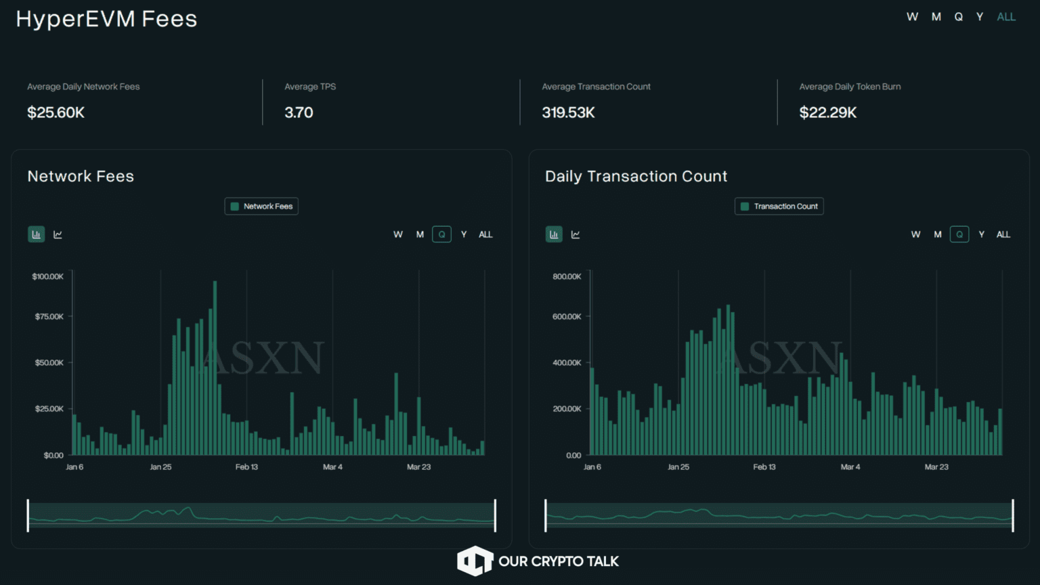This screenshot has height=585, width=1040.
Task: Choose weekly range in Network Fees chart
Action: pos(398,234)
